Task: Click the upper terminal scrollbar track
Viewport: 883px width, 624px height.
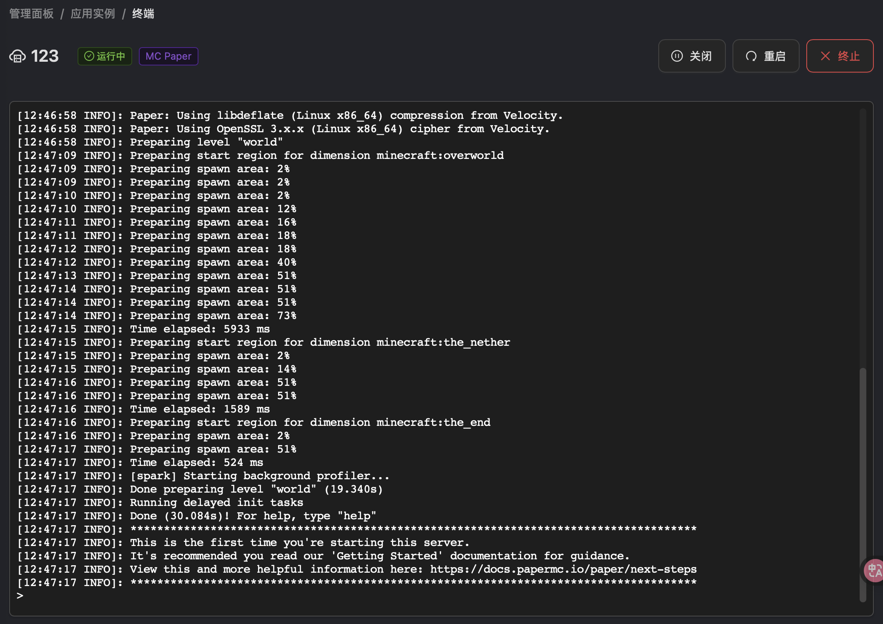Action: [x=863, y=234]
